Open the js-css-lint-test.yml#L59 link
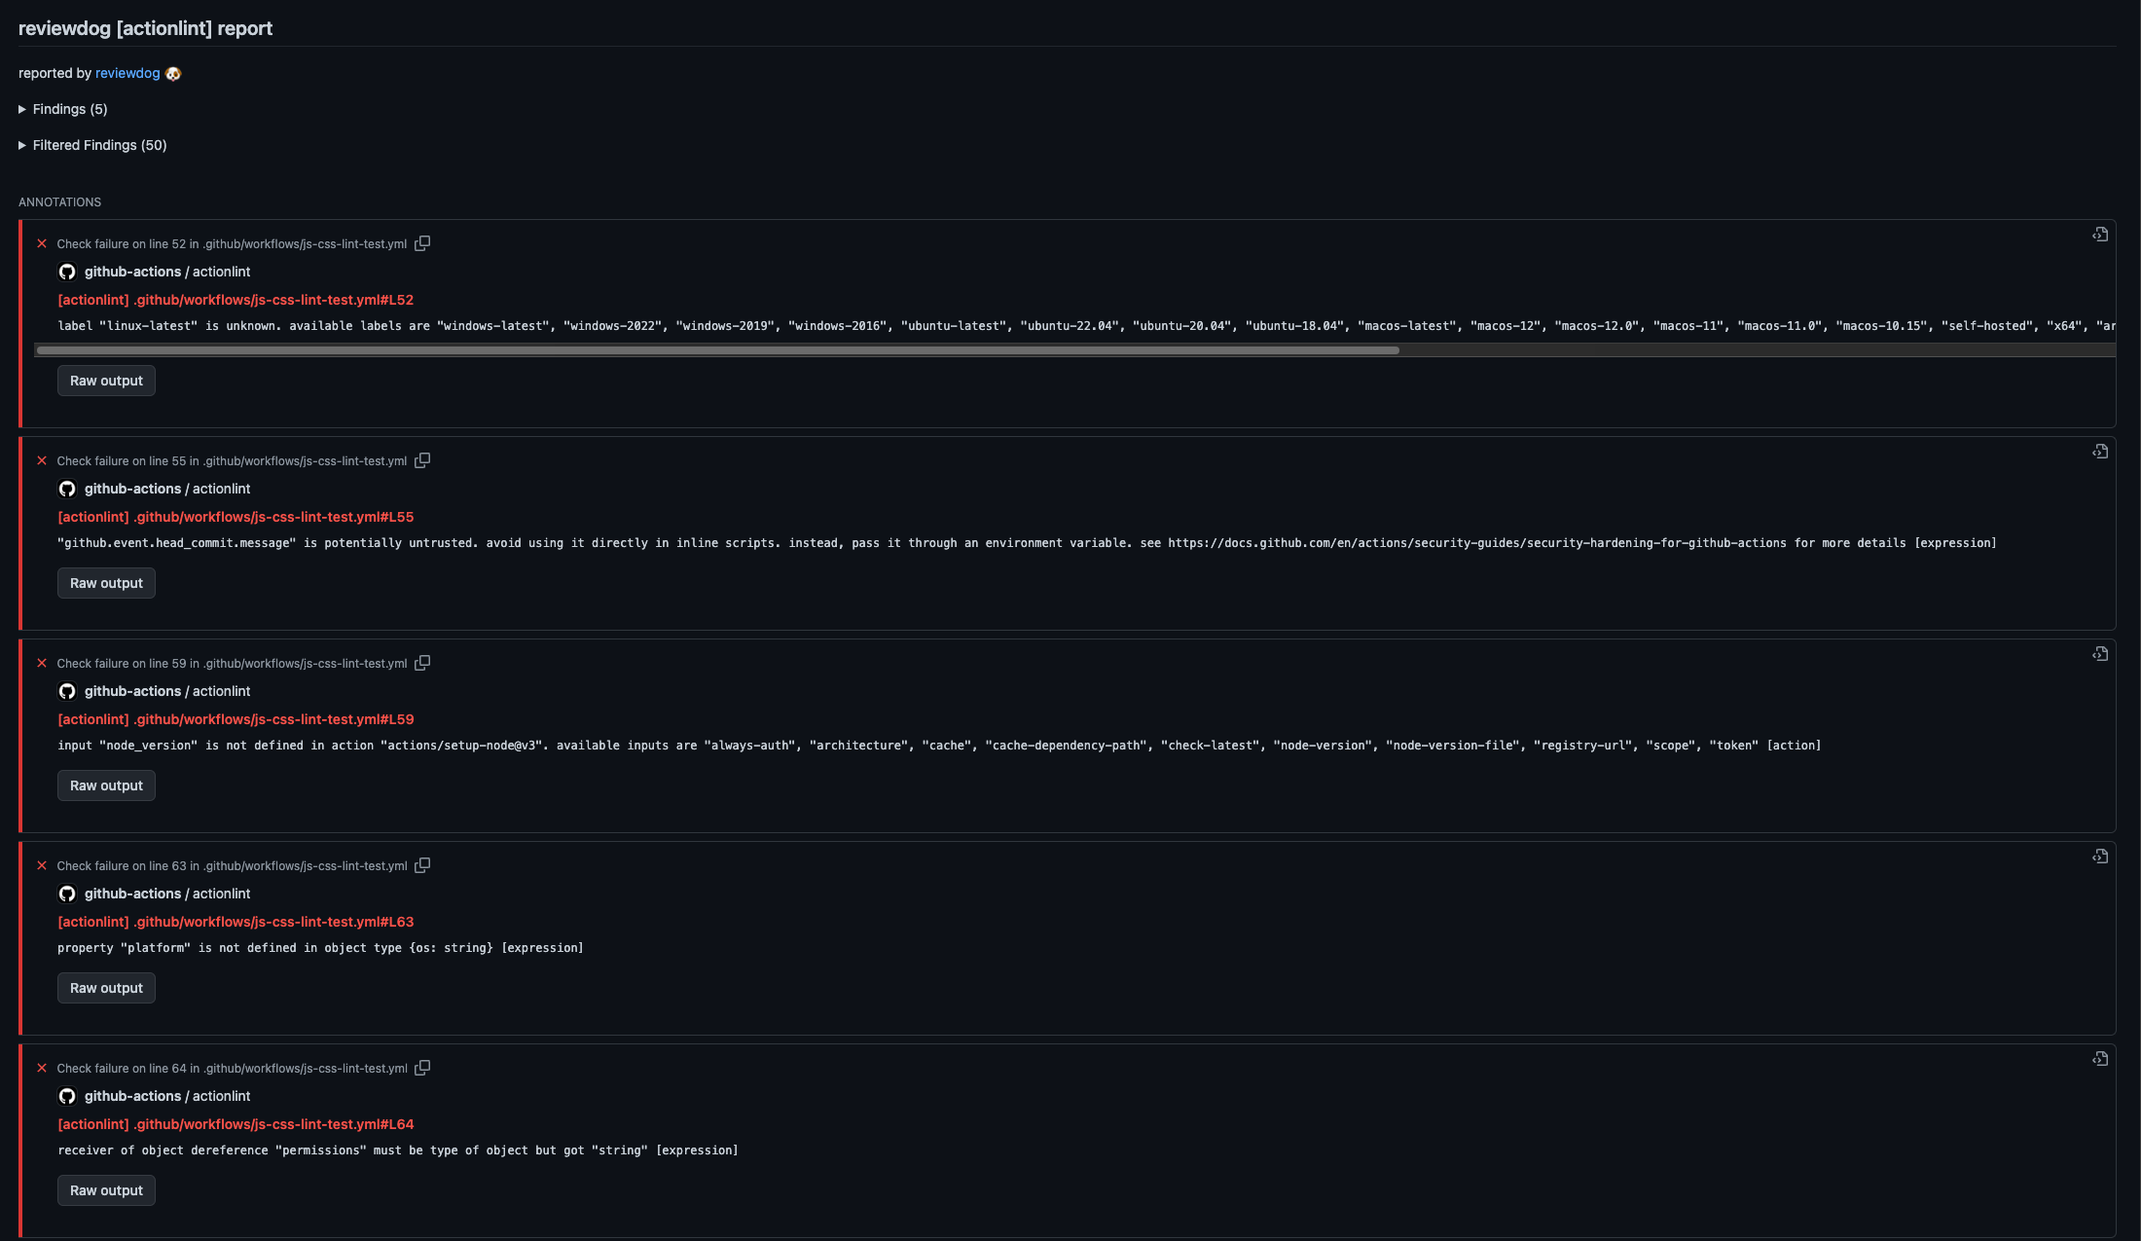2141x1241 pixels. (x=236, y=719)
